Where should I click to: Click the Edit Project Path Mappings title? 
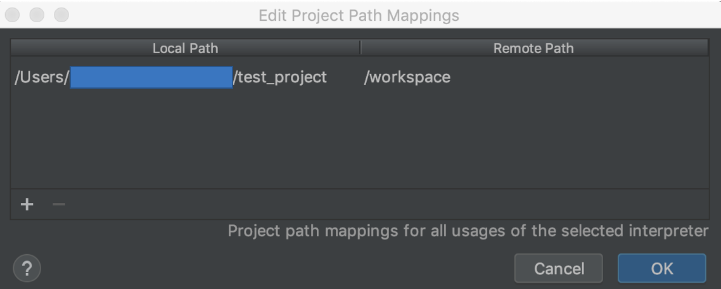359,15
